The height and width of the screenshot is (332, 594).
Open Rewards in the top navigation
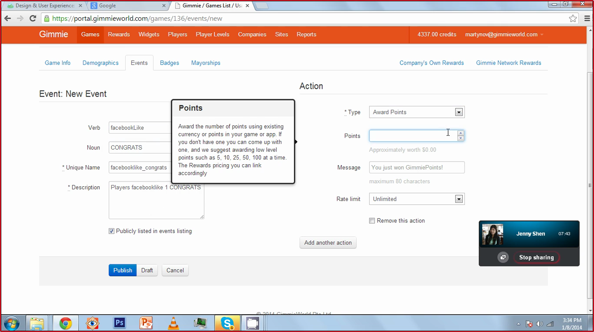pyautogui.click(x=119, y=34)
